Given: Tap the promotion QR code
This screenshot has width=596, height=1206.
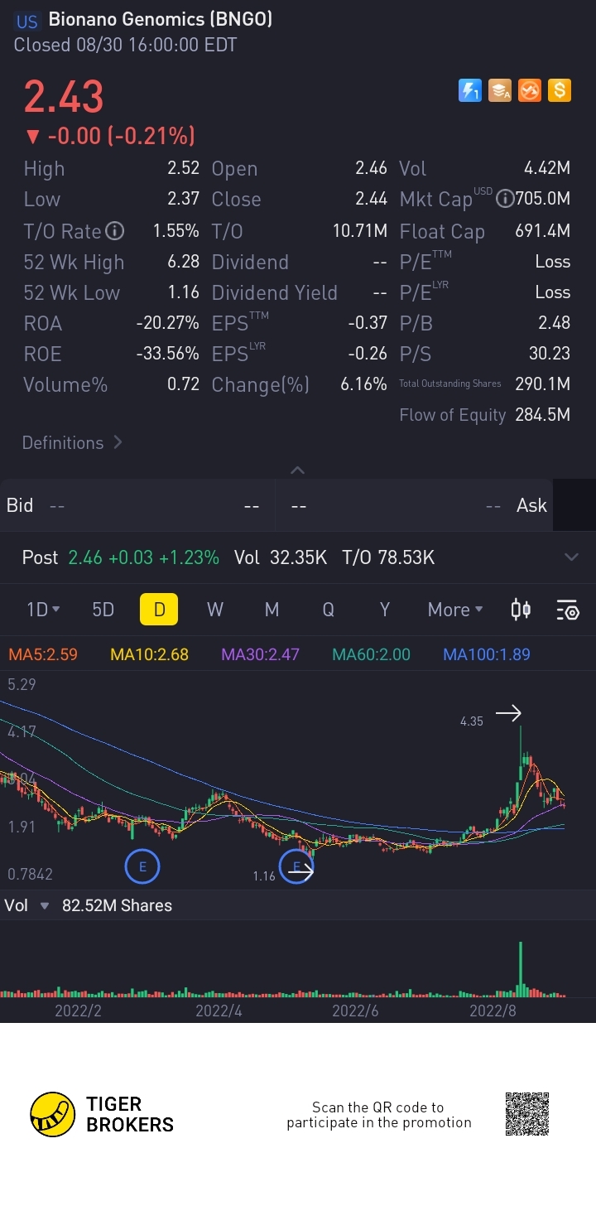Looking at the screenshot, I should [527, 1114].
